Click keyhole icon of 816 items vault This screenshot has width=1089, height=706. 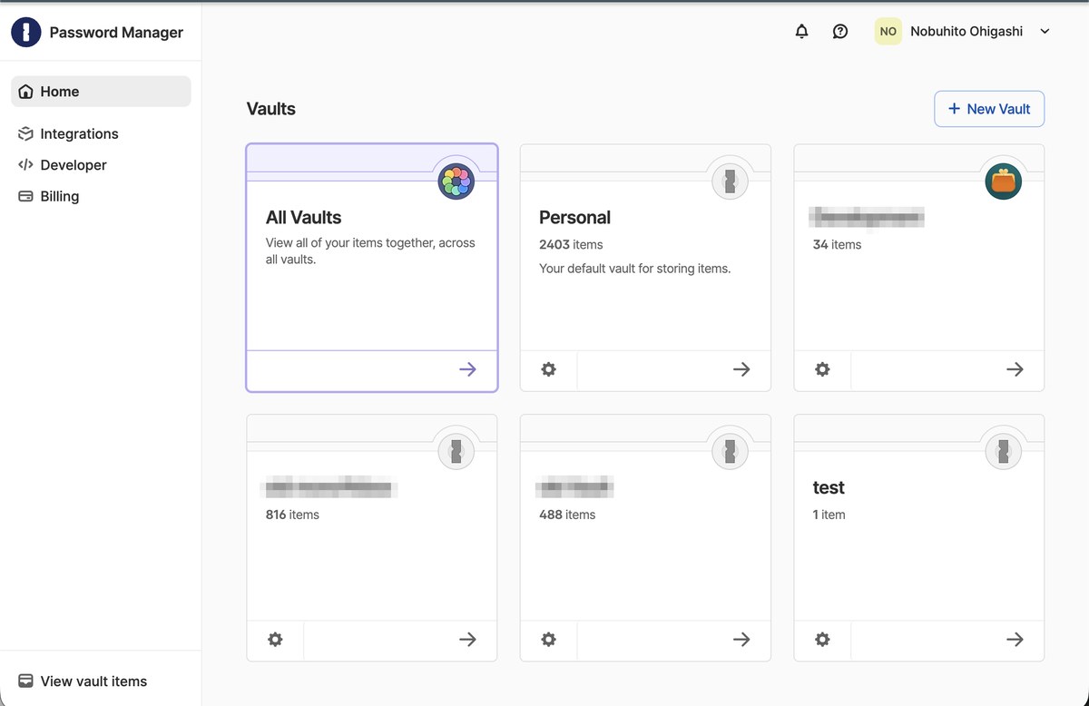click(x=456, y=451)
